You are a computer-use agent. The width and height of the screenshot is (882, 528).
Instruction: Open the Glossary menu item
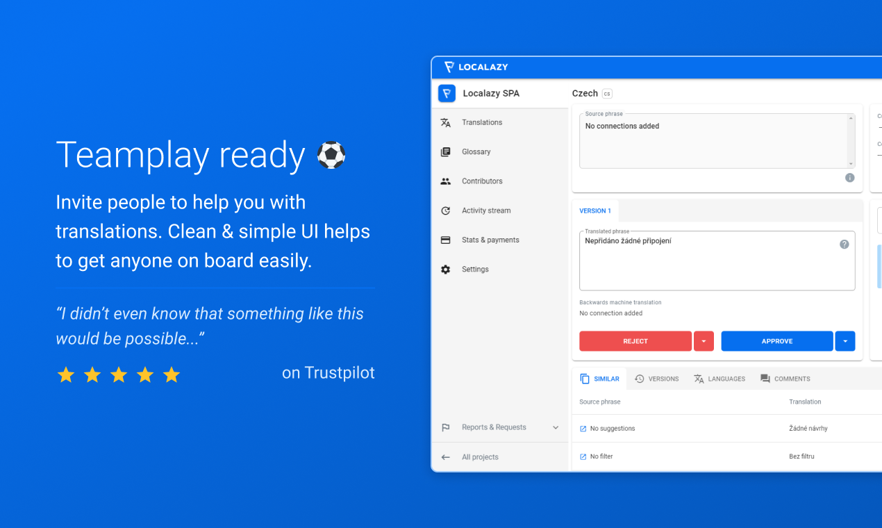click(500, 151)
